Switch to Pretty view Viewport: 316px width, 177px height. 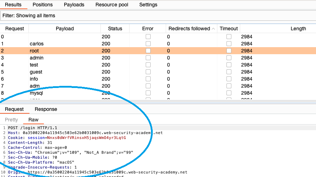11,120
